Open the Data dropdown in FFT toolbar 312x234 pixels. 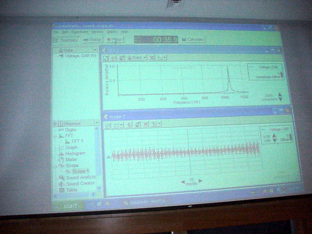[x=137, y=57]
